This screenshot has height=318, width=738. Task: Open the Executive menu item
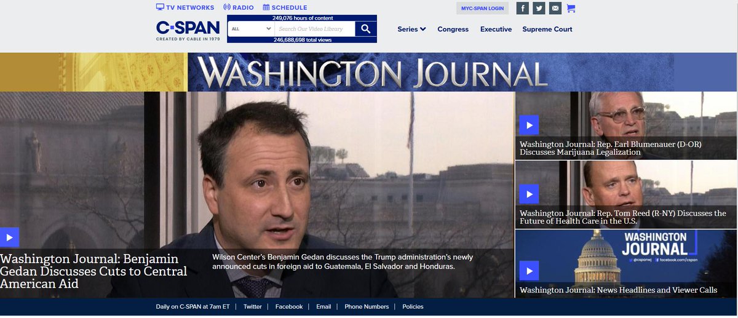click(x=496, y=29)
